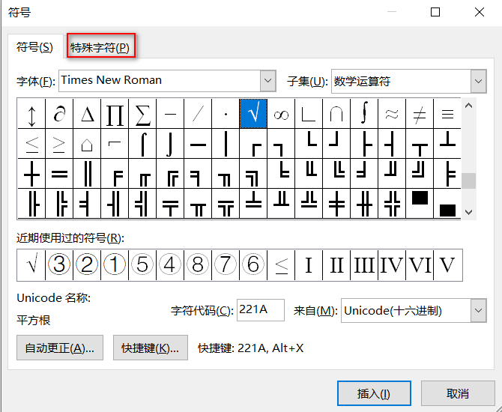
Task: Select the upper half block ▀ symbol
Action: pos(420,204)
